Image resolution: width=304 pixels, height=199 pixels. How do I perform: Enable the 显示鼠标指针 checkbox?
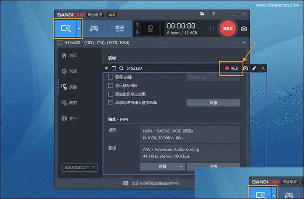point(110,86)
